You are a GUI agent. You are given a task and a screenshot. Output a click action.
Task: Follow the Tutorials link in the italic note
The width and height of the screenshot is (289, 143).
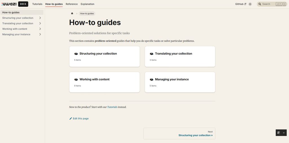click(x=112, y=107)
